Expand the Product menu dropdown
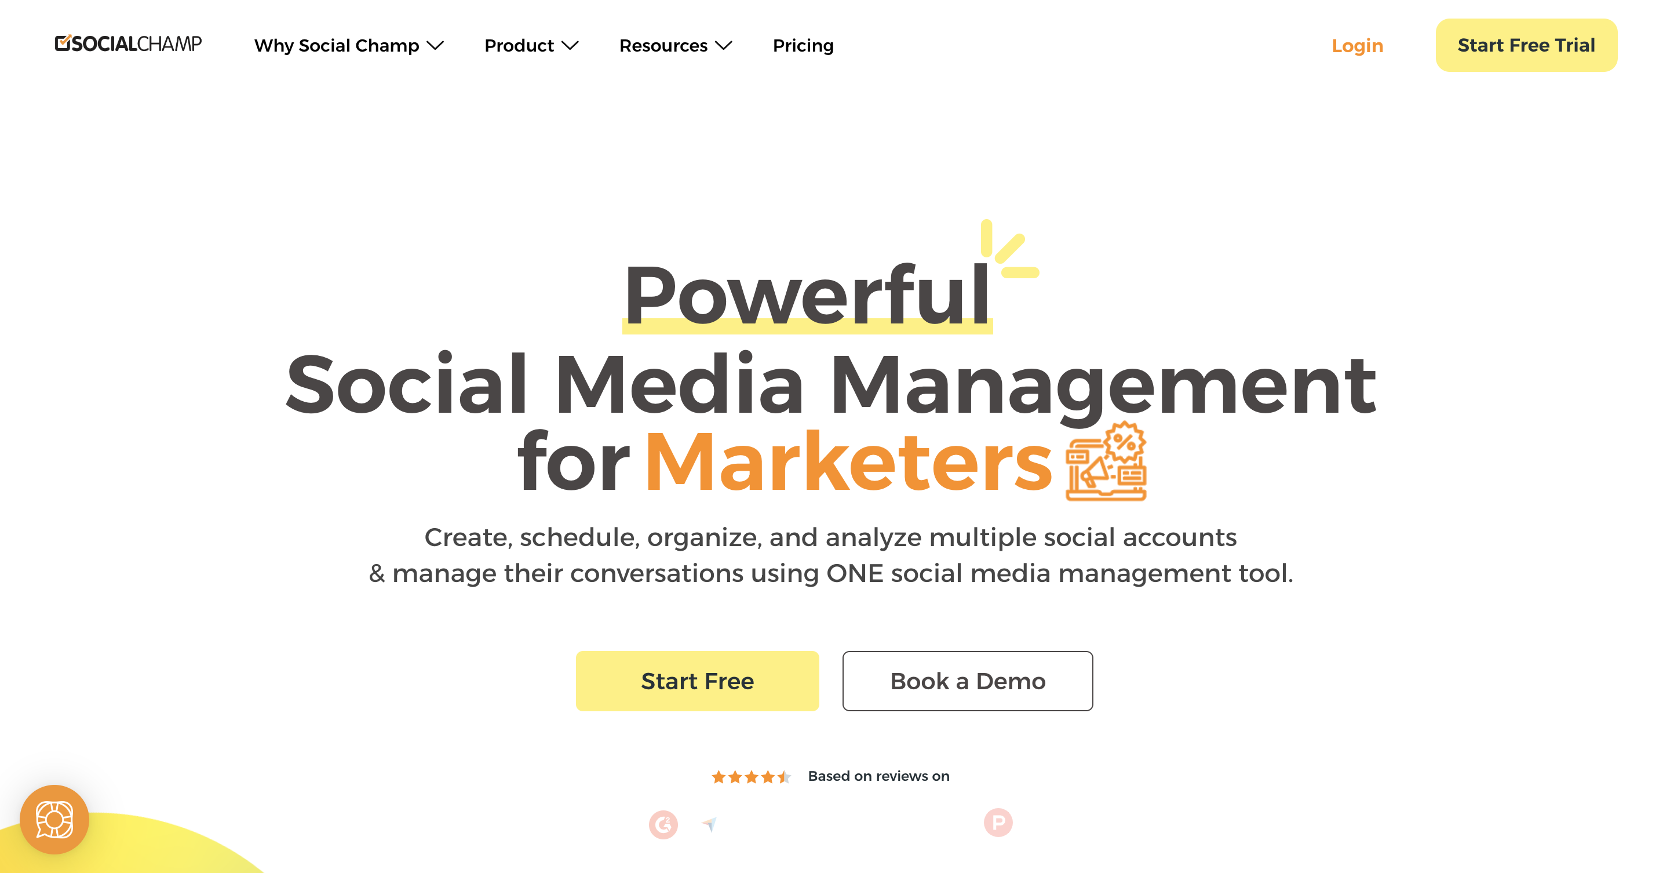1663x873 pixels. click(531, 46)
